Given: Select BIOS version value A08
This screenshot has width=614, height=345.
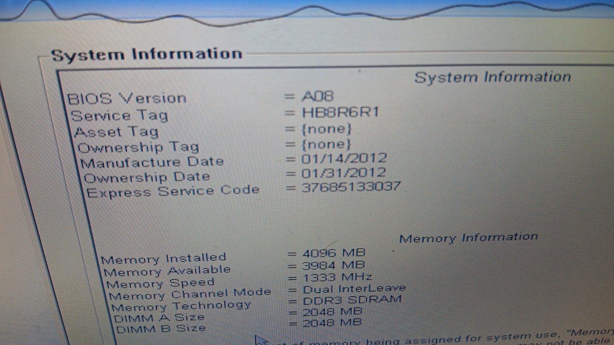Looking at the screenshot, I should coord(318,96).
